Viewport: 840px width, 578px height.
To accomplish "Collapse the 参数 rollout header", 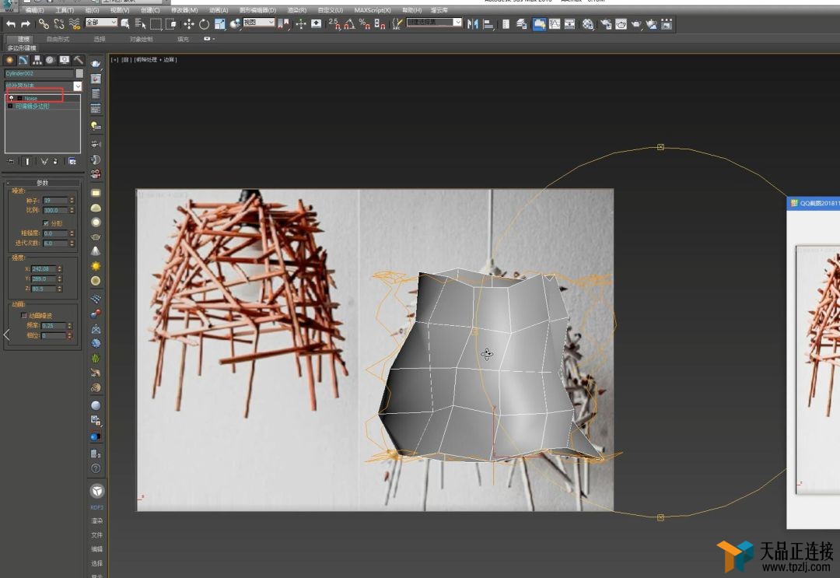I will 43,183.
